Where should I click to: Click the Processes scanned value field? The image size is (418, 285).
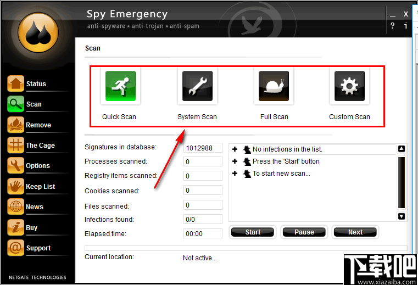click(x=203, y=161)
